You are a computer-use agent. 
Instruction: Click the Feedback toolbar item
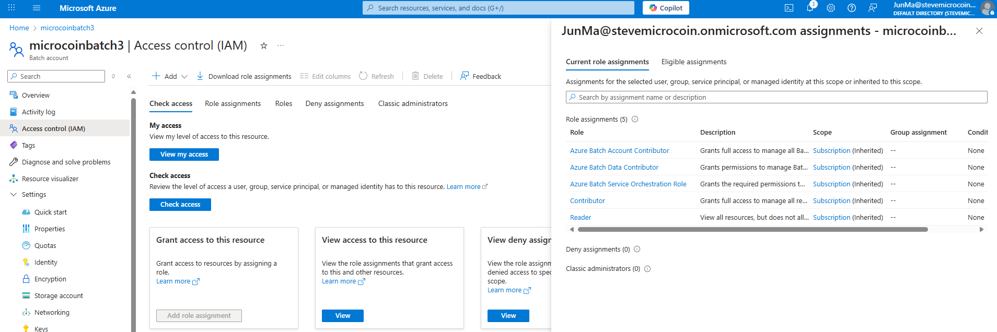tap(481, 76)
